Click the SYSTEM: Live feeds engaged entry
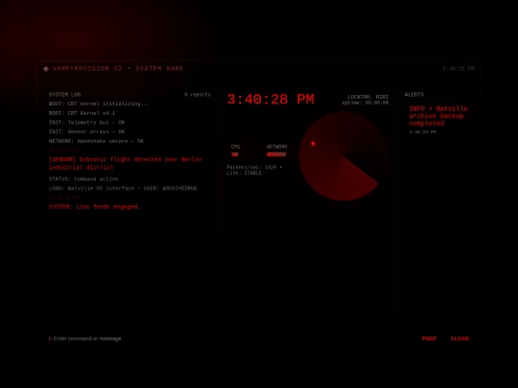Screen dimensions: 518x388 click(x=94, y=207)
